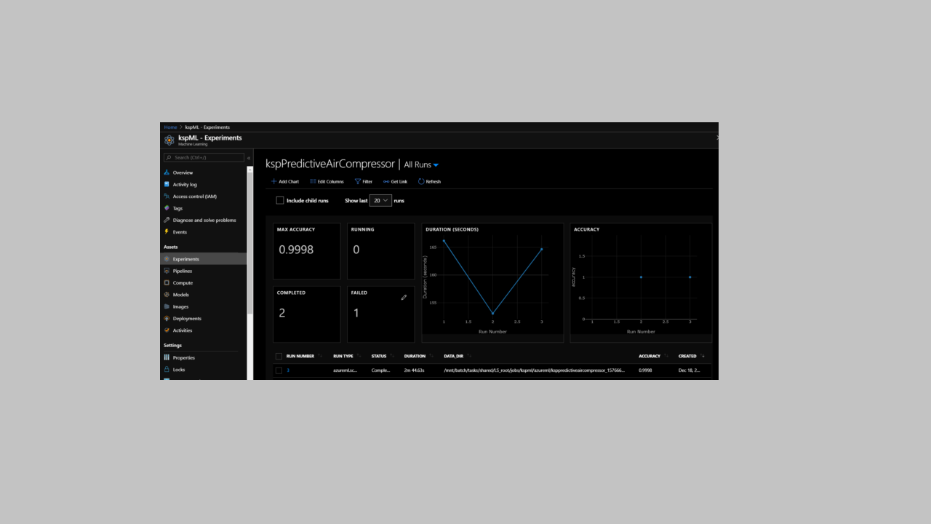Viewport: 931px width, 524px height.
Task: Sort by the RUN NUMBER column arrows
Action: click(320, 356)
